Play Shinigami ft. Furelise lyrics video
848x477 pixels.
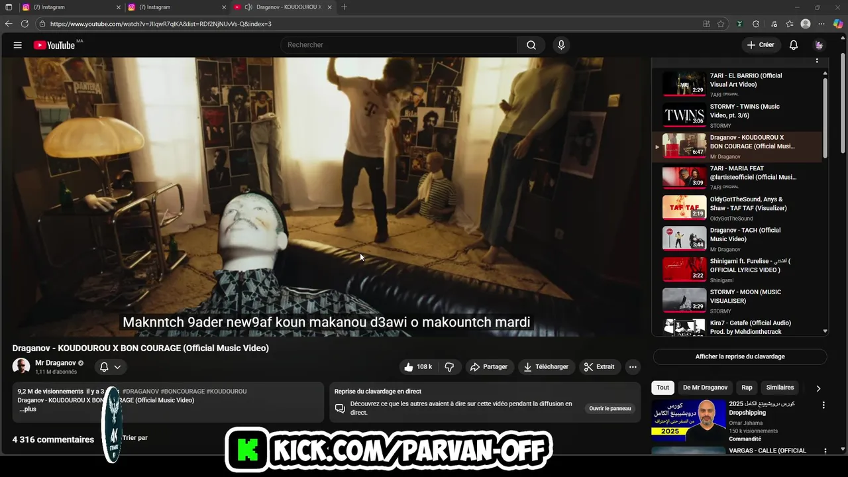pos(737,270)
